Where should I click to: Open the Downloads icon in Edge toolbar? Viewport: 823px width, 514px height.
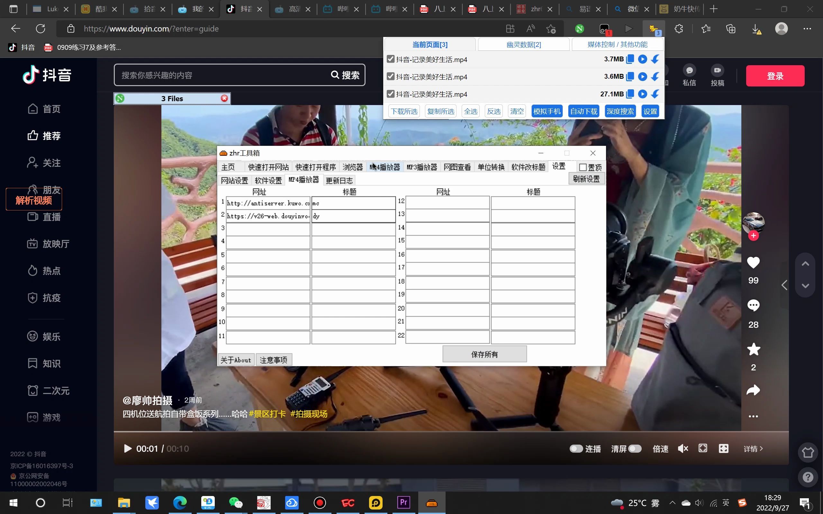click(x=756, y=29)
